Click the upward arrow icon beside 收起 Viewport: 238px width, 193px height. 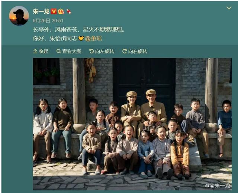pos(35,51)
